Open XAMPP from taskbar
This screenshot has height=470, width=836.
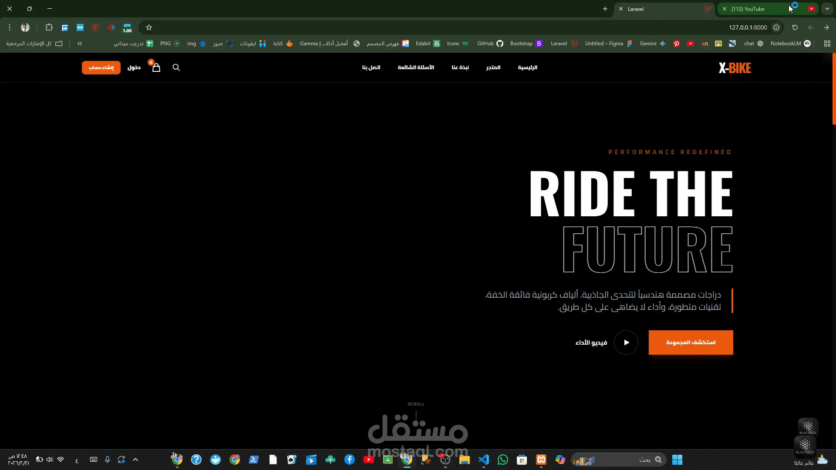point(541,460)
